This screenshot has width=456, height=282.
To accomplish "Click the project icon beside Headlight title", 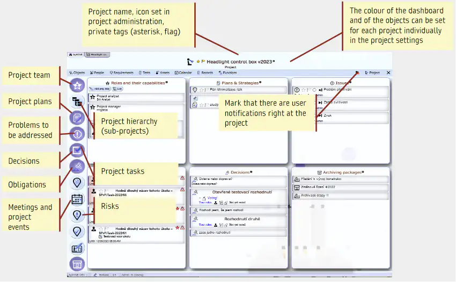I will tap(190, 62).
